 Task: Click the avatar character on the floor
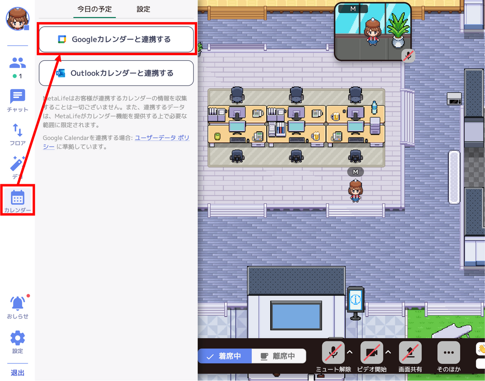click(355, 191)
